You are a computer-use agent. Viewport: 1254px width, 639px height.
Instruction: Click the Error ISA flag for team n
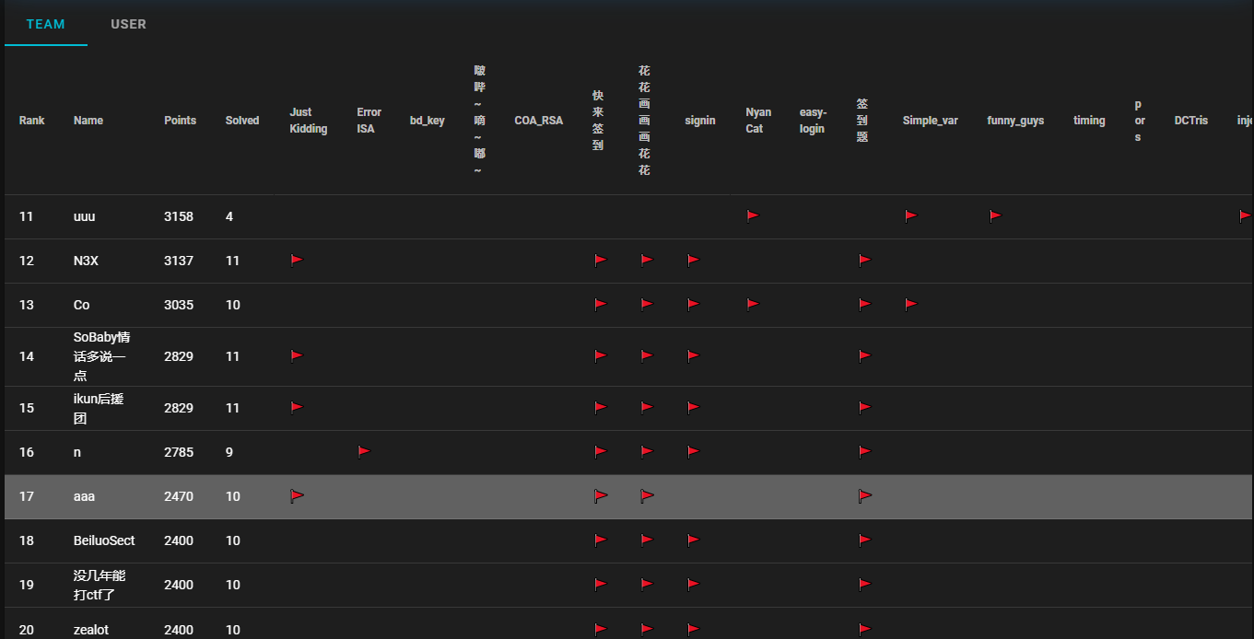[364, 451]
